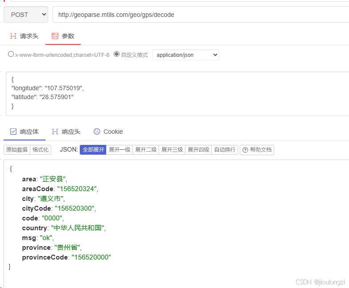The height and width of the screenshot is (288, 349).
Task: Select the 自定义格式 radio button
Action: click(116, 54)
